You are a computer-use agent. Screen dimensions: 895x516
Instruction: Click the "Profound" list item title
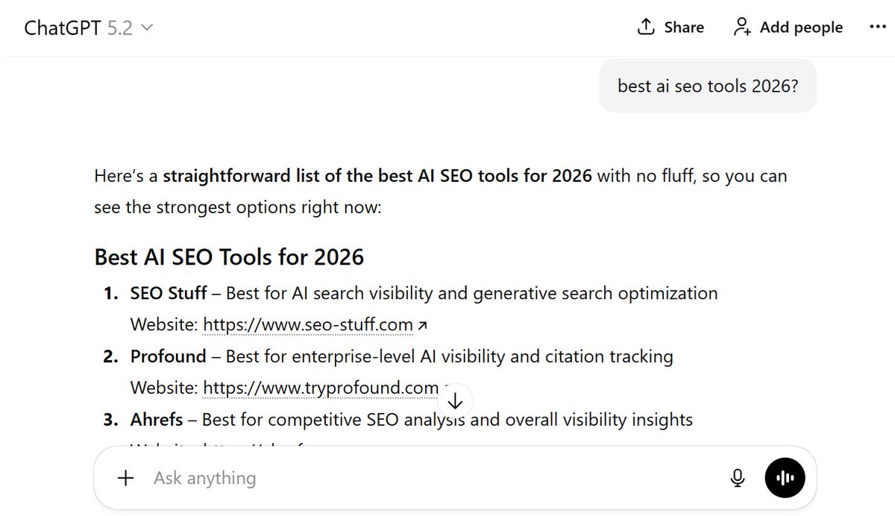[168, 356]
